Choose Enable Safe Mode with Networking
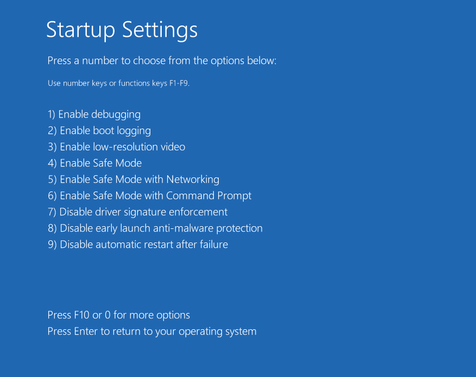The image size is (476, 377). pos(134,180)
